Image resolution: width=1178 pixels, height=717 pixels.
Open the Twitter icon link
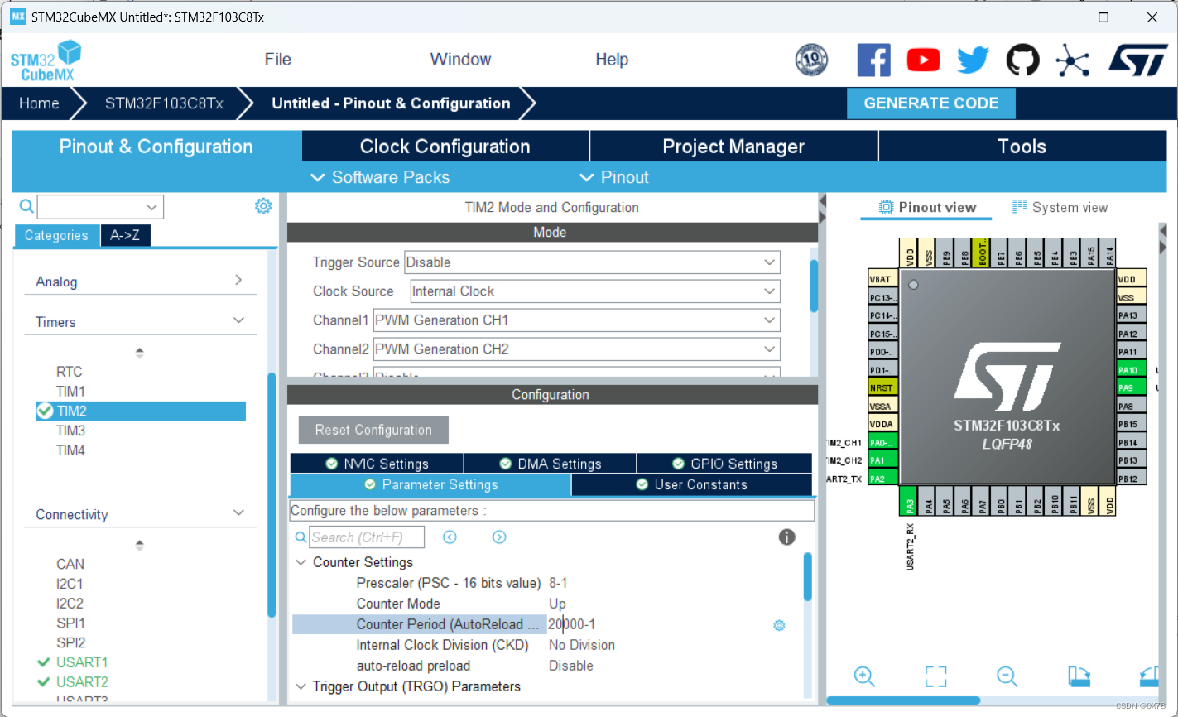pos(973,60)
